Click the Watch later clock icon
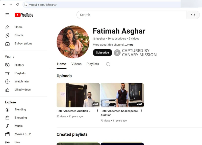The image size is (202, 145). click(x=7, y=81)
